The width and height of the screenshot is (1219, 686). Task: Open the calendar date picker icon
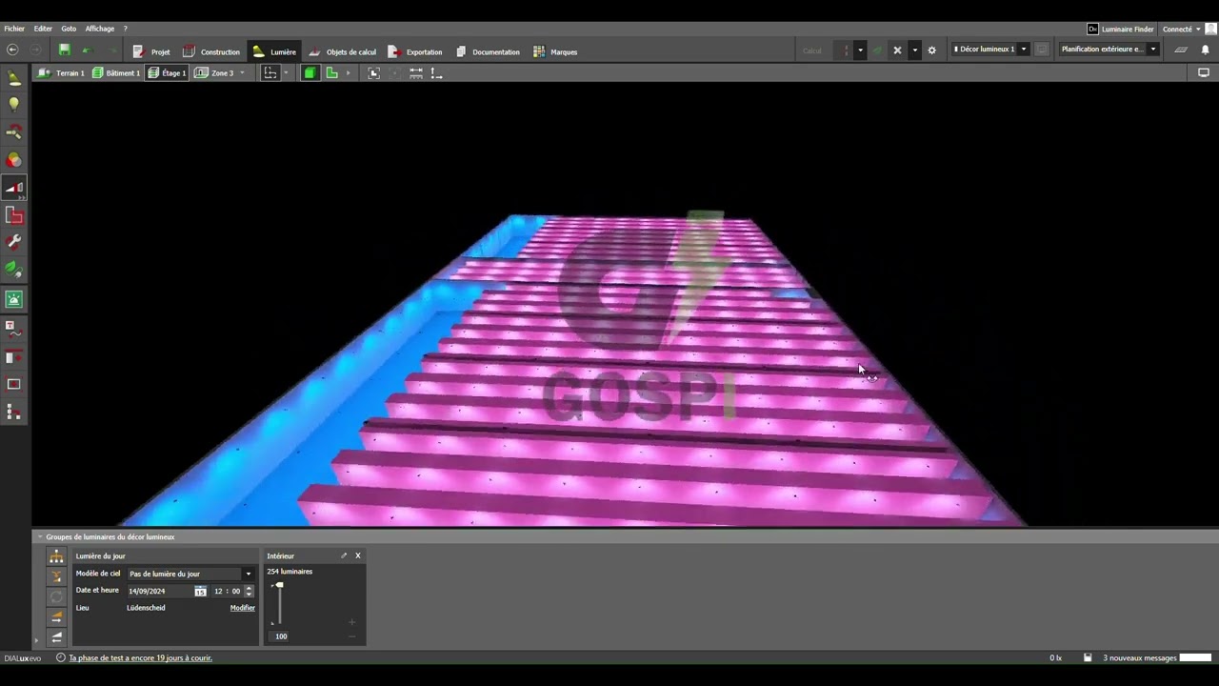click(x=200, y=591)
